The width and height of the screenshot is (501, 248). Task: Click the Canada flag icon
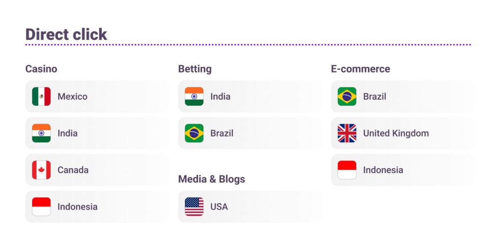(x=41, y=170)
